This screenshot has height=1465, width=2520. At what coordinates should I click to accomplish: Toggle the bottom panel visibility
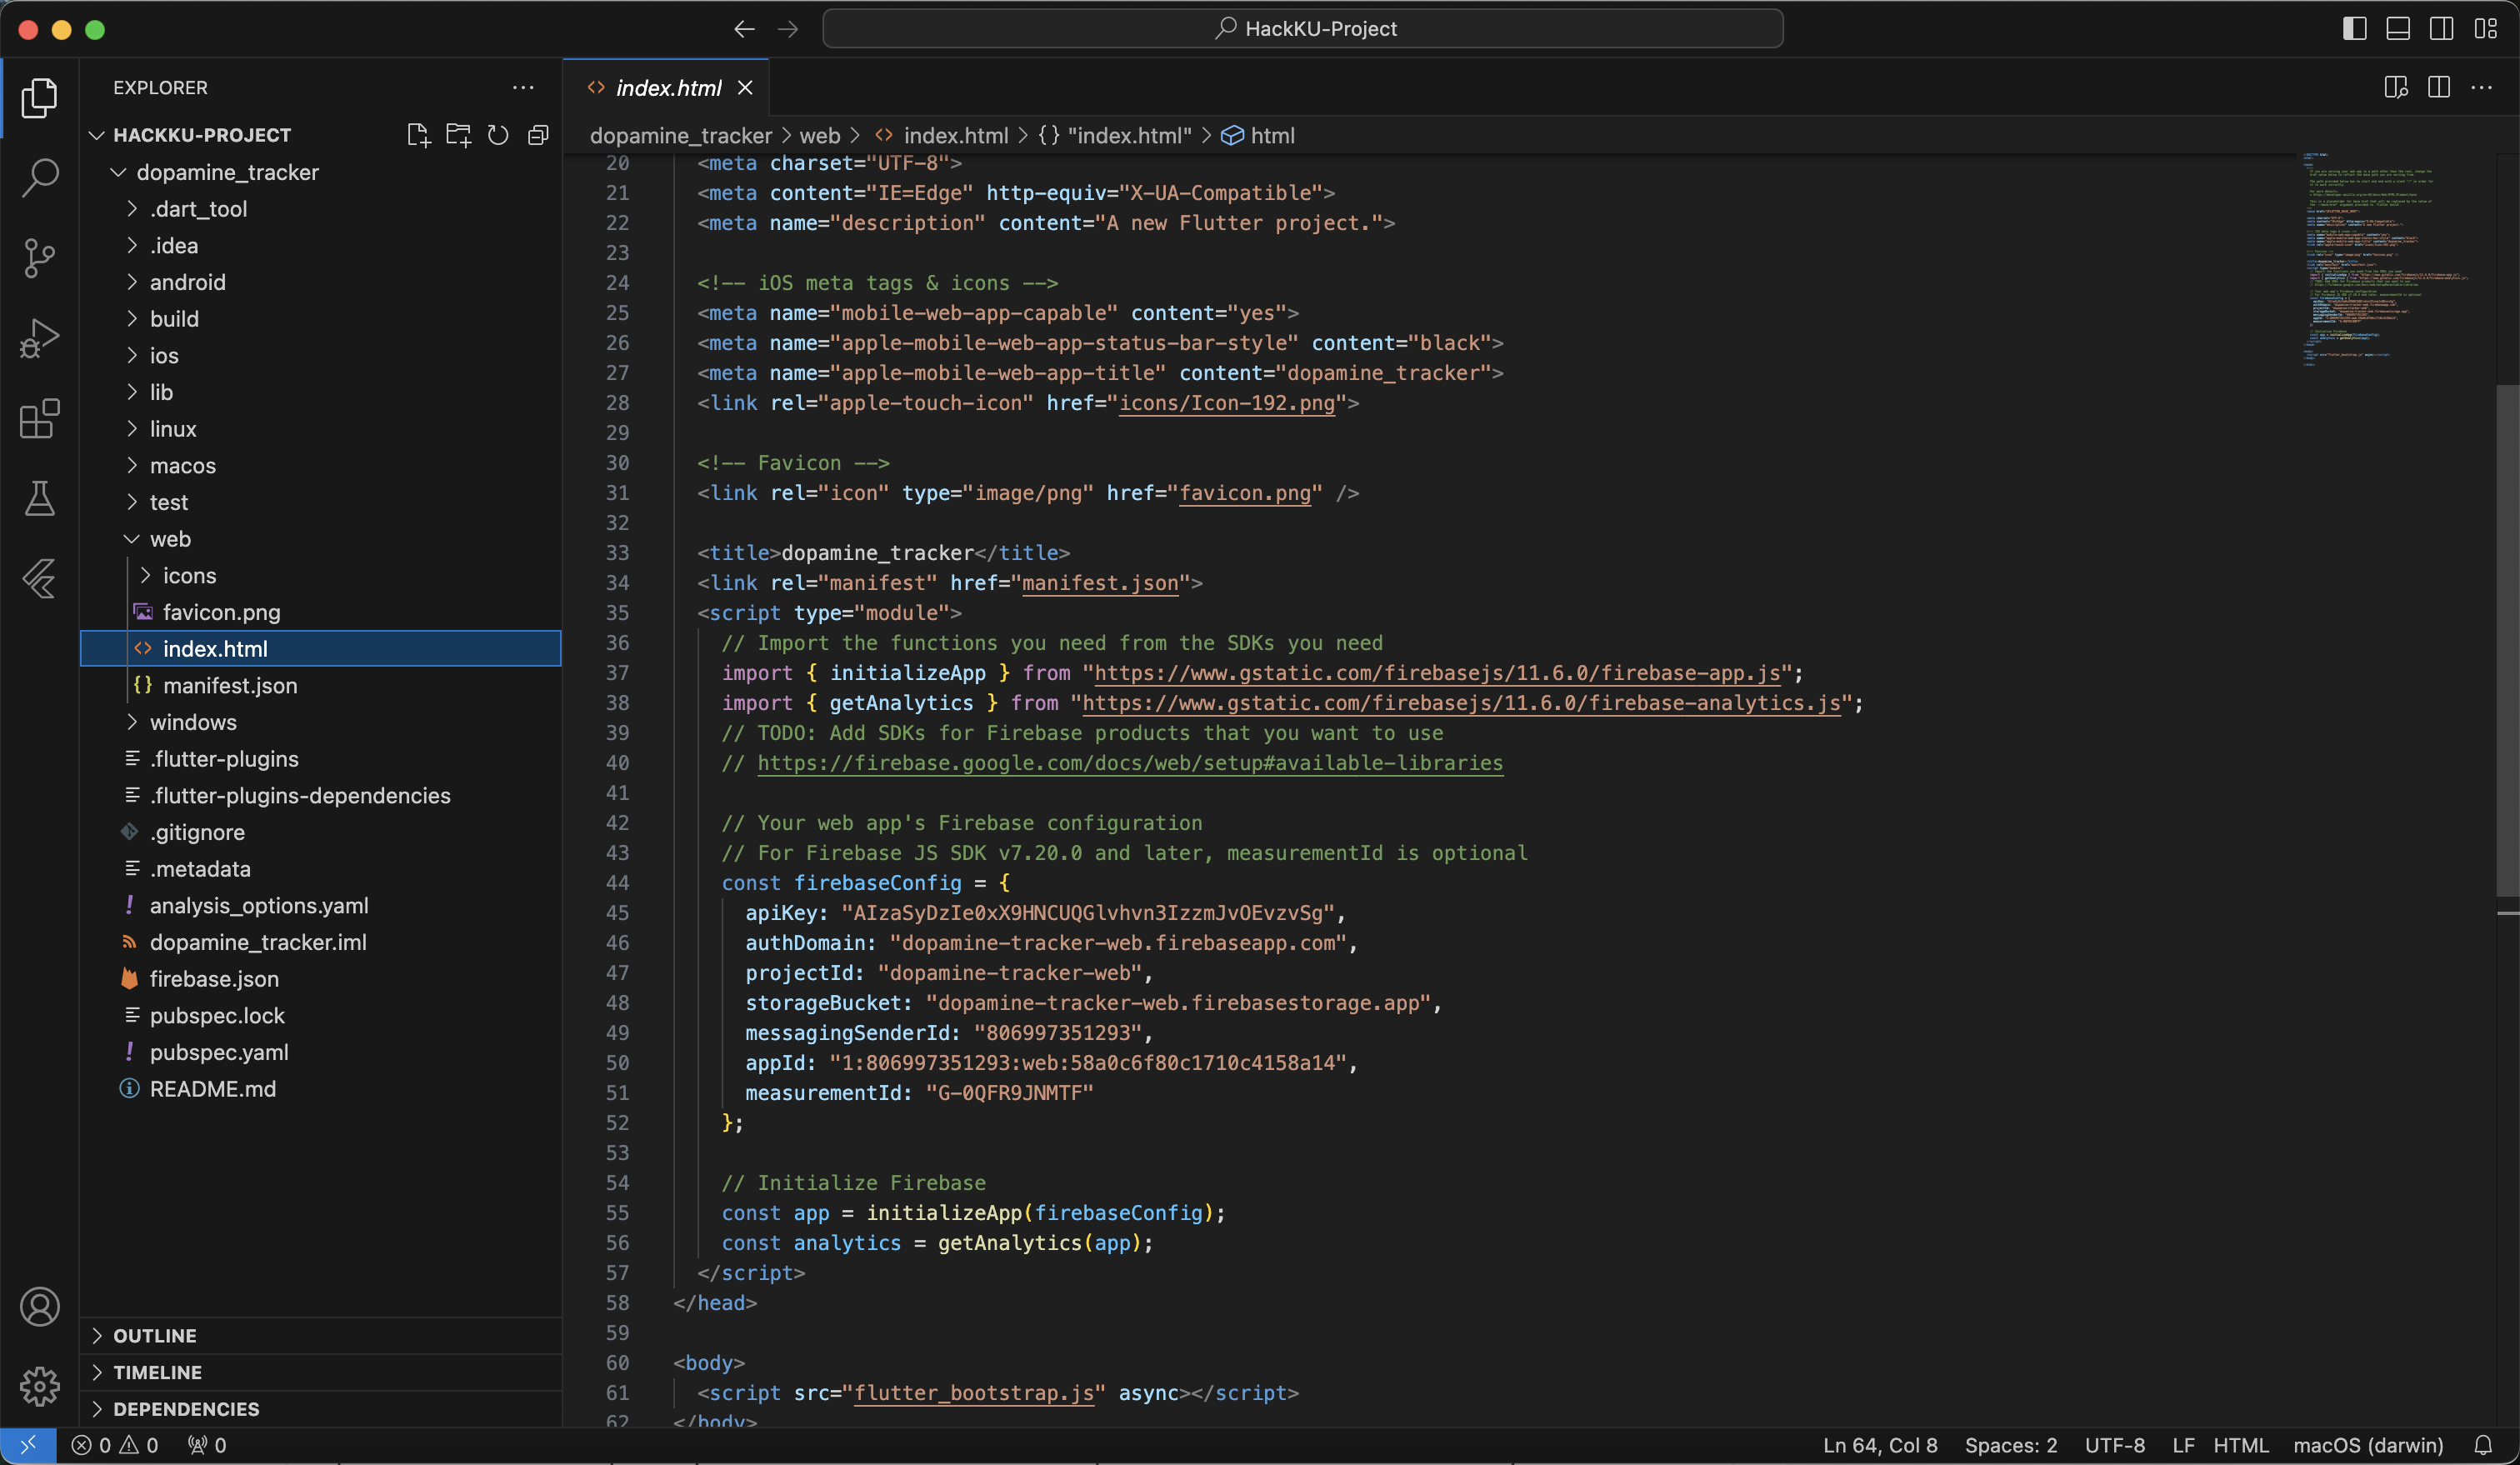(x=2397, y=29)
